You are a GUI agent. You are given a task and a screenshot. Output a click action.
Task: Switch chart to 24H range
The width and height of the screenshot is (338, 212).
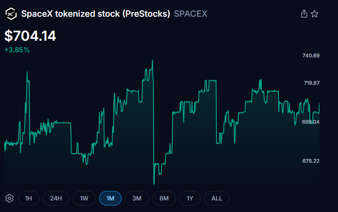pos(56,198)
